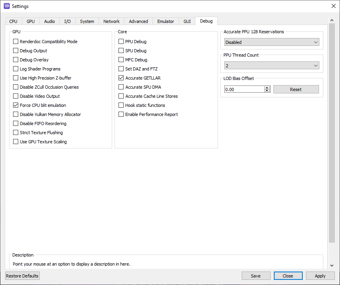Image resolution: width=340 pixels, height=285 pixels.
Task: Open the Emulator settings tab
Action: [166, 21]
